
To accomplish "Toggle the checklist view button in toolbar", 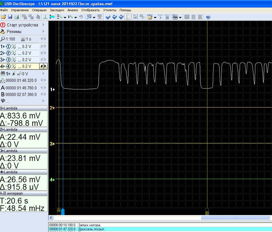I will coord(128,17).
